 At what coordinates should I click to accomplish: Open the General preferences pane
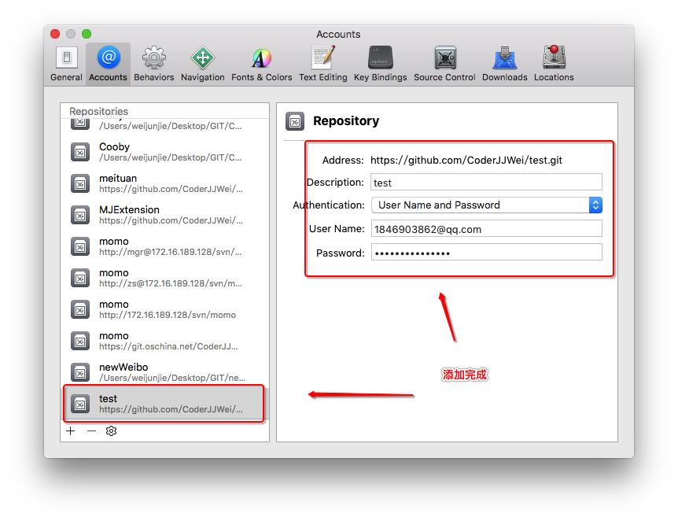coord(66,64)
